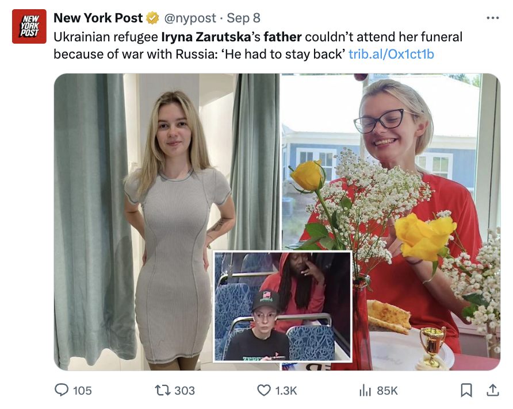Click the New York Post display name
The image size is (513, 409).
[98, 18]
